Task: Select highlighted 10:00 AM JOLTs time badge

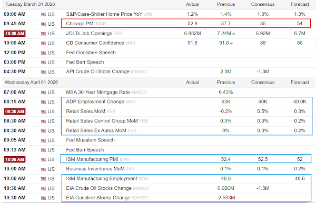Action: tap(15, 34)
